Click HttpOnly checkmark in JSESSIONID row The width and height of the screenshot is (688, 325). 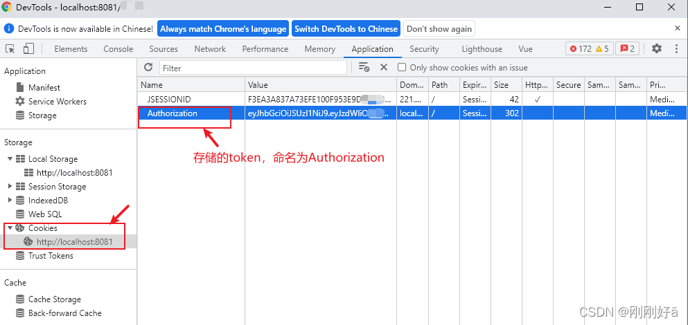click(538, 100)
